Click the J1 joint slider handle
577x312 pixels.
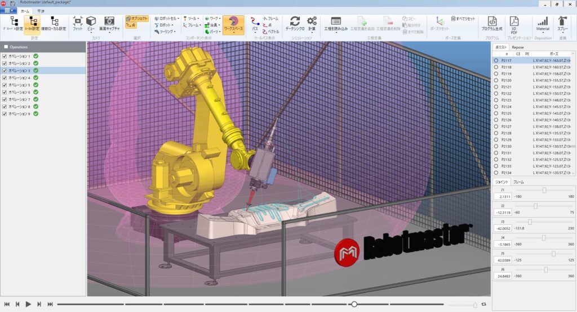(x=544, y=190)
